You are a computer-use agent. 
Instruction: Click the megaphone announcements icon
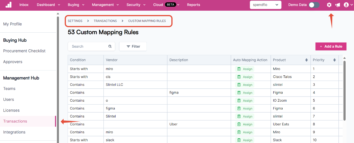click(338, 5)
